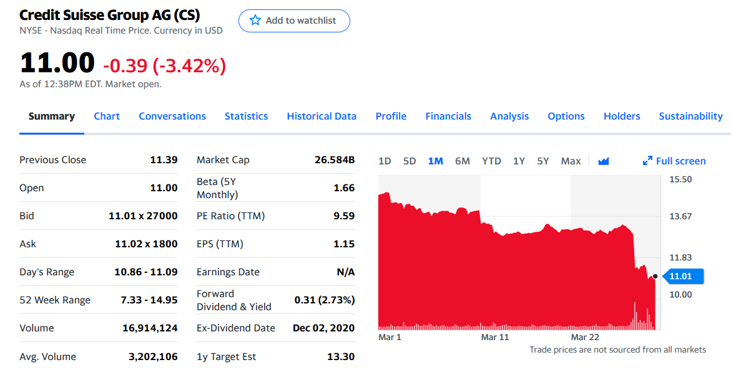731x380 pixels.
Task: Click the current price dot on the chart
Action: pyautogui.click(x=655, y=277)
